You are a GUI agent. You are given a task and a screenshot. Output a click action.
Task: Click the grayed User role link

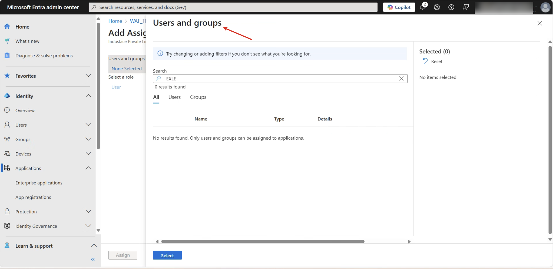point(116,87)
